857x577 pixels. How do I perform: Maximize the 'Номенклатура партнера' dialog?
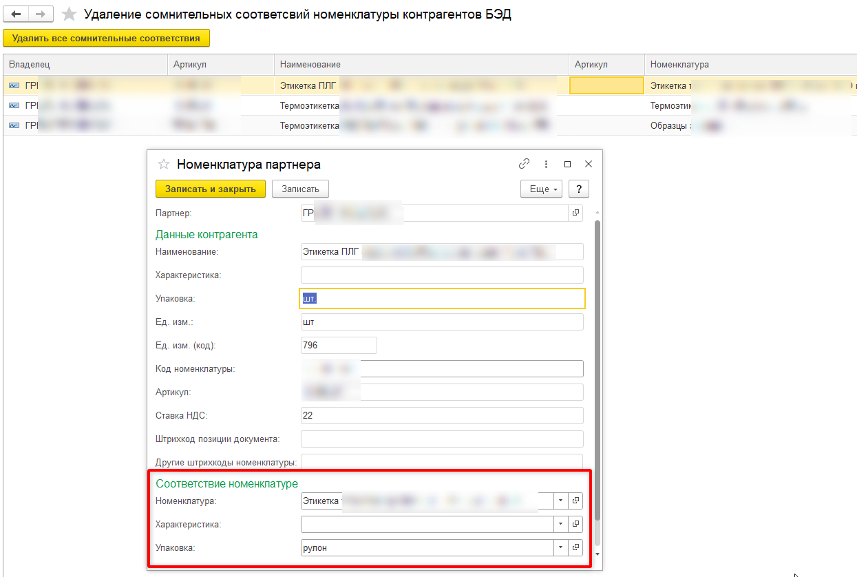pos(567,164)
